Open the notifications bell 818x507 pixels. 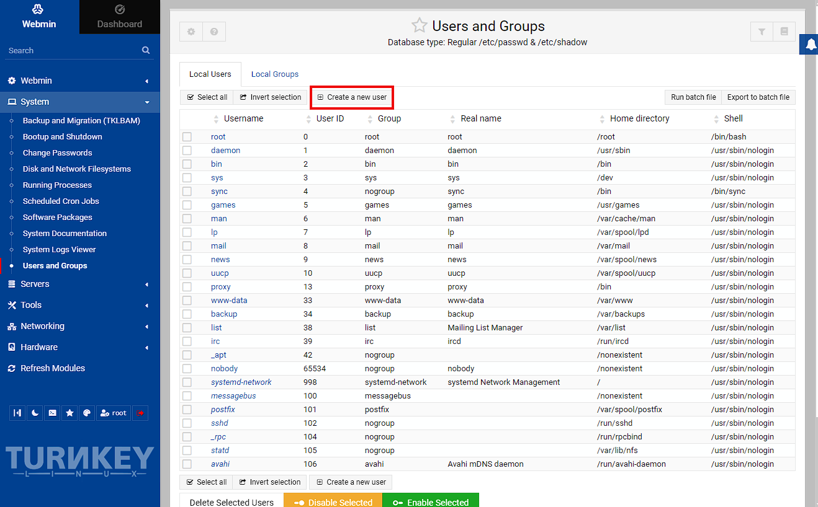tap(811, 45)
